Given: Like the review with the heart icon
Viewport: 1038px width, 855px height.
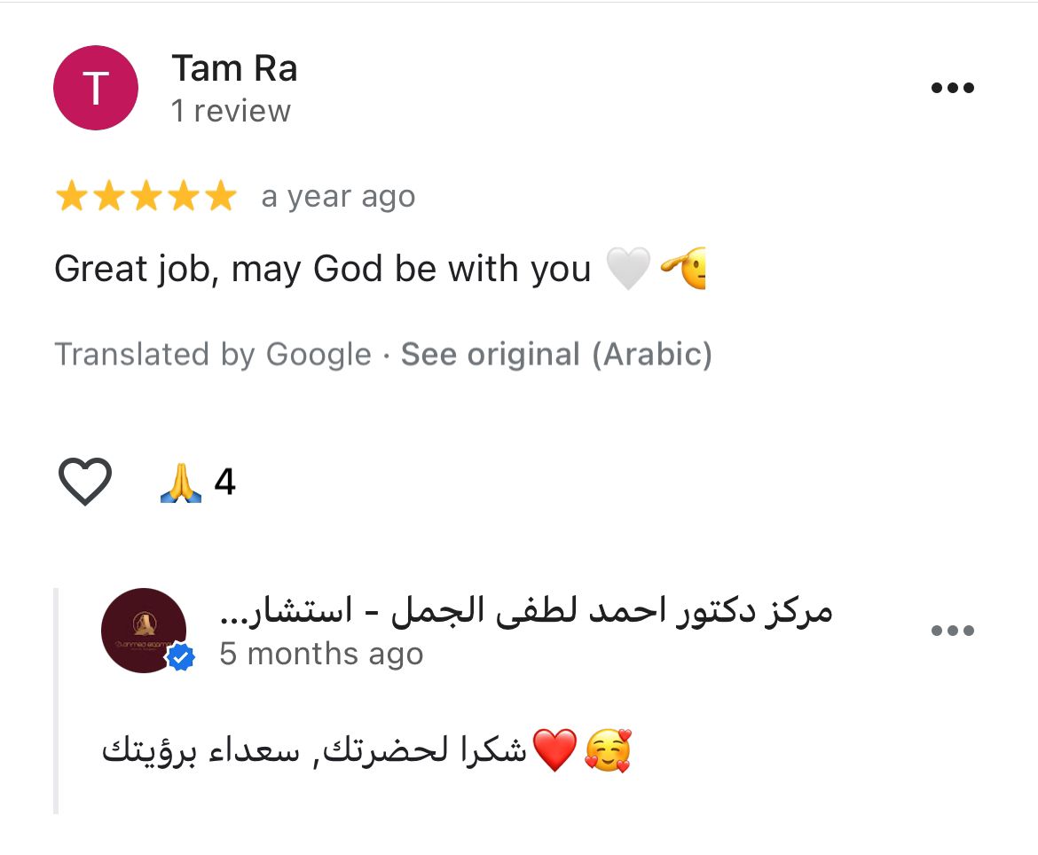Looking at the screenshot, I should point(85,481).
